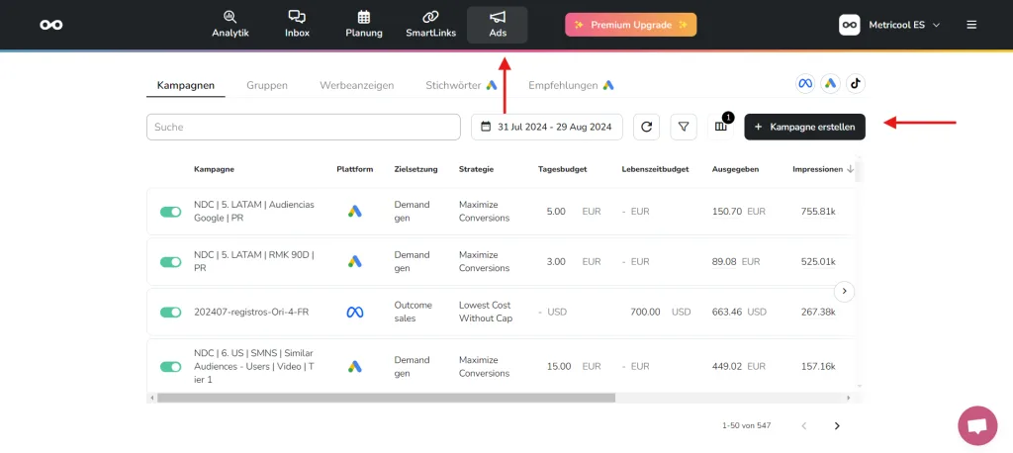Open column settings icon with badge
Image resolution: width=1013 pixels, height=453 pixels.
721,126
